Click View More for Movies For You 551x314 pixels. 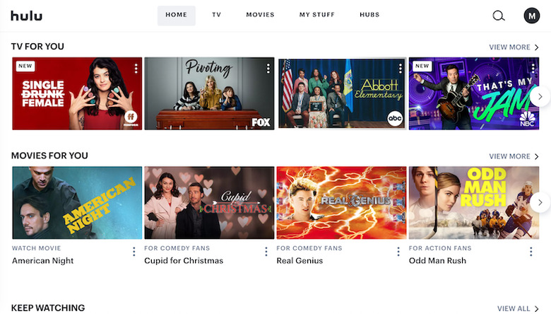[514, 156]
